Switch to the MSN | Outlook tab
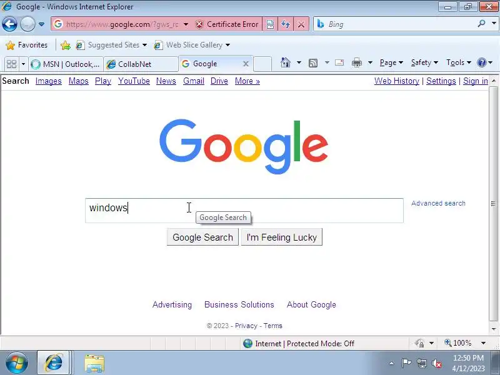 (66, 64)
